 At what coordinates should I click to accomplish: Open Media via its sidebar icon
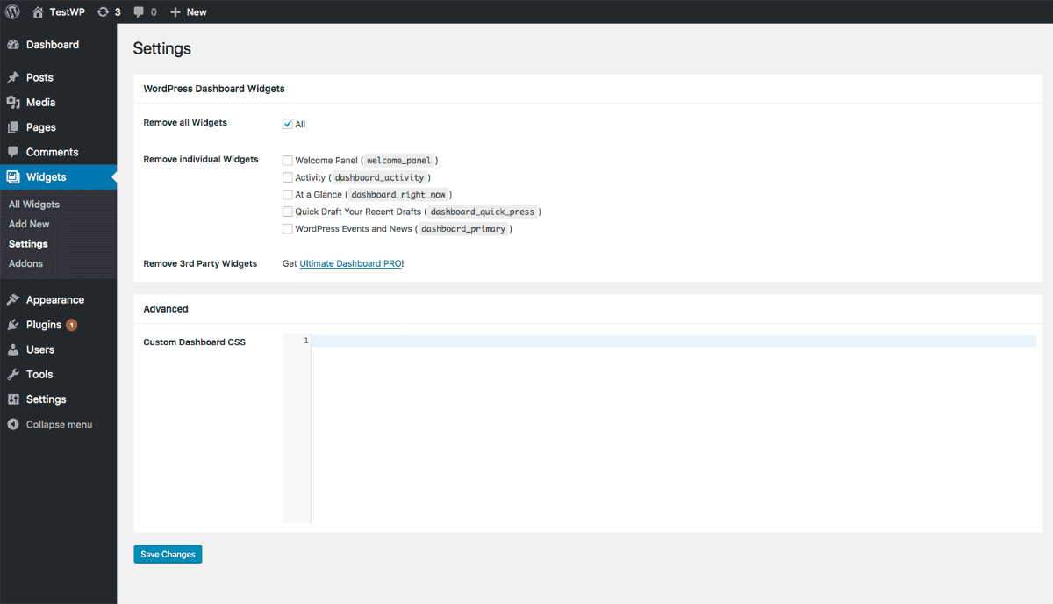[13, 103]
